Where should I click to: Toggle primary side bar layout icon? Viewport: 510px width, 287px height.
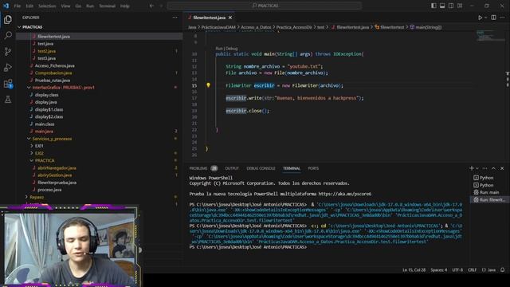coord(433,6)
